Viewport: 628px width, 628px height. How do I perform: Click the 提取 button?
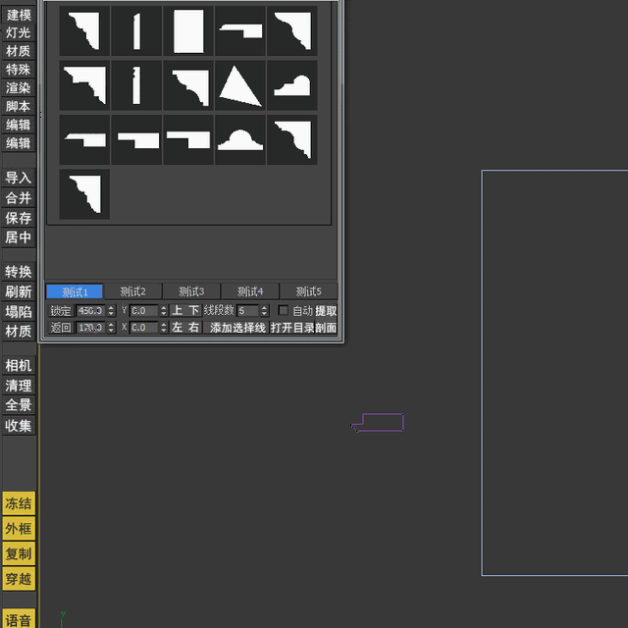point(326,311)
